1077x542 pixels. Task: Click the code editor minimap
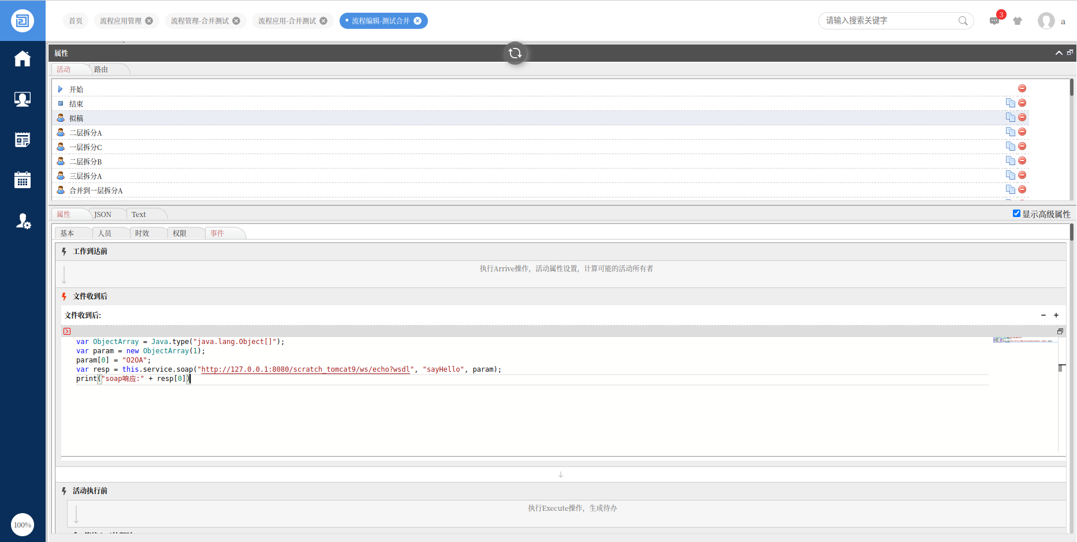pos(1025,340)
